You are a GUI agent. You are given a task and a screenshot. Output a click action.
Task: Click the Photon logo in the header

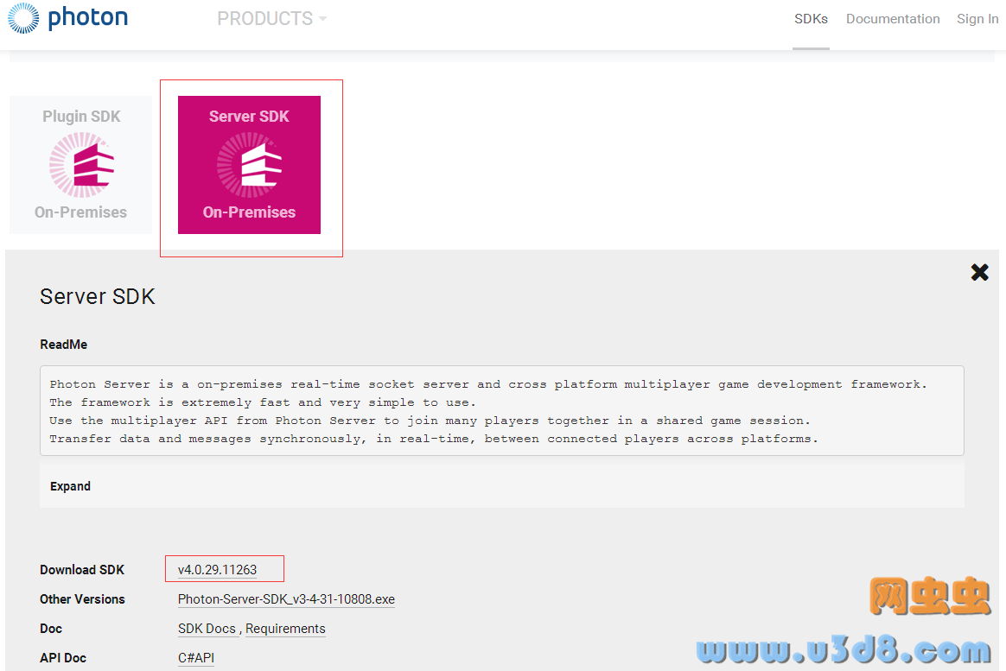click(x=68, y=18)
